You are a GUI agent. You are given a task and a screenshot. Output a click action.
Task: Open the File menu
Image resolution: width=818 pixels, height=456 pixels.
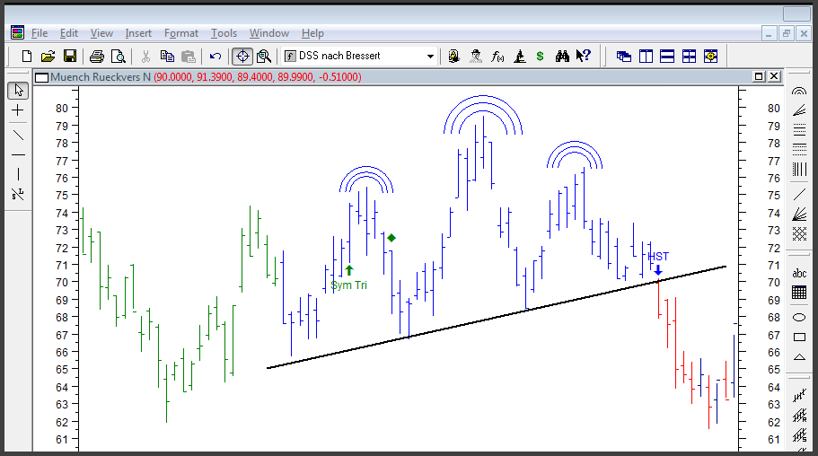click(40, 33)
